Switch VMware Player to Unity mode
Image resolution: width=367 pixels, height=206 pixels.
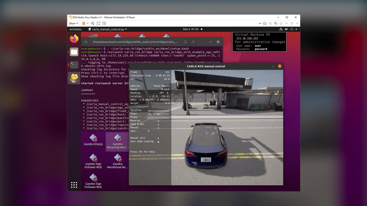[104, 23]
